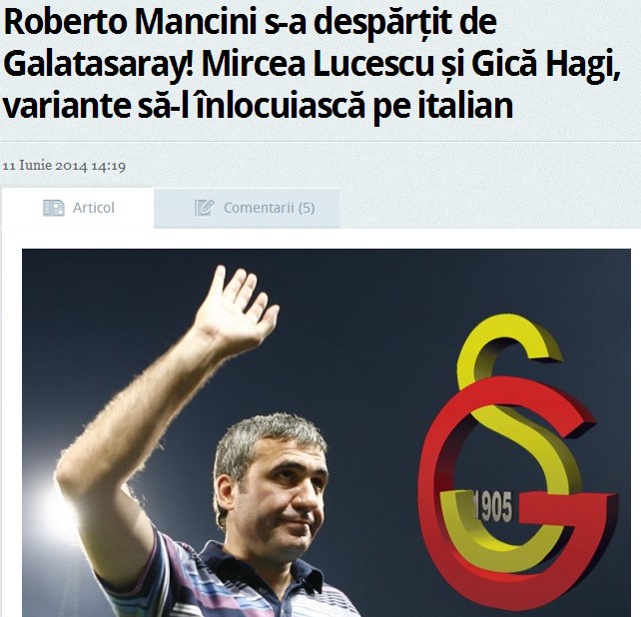Open the Comentarii (5) tab
Image resolution: width=641 pixels, height=617 pixels.
click(247, 208)
